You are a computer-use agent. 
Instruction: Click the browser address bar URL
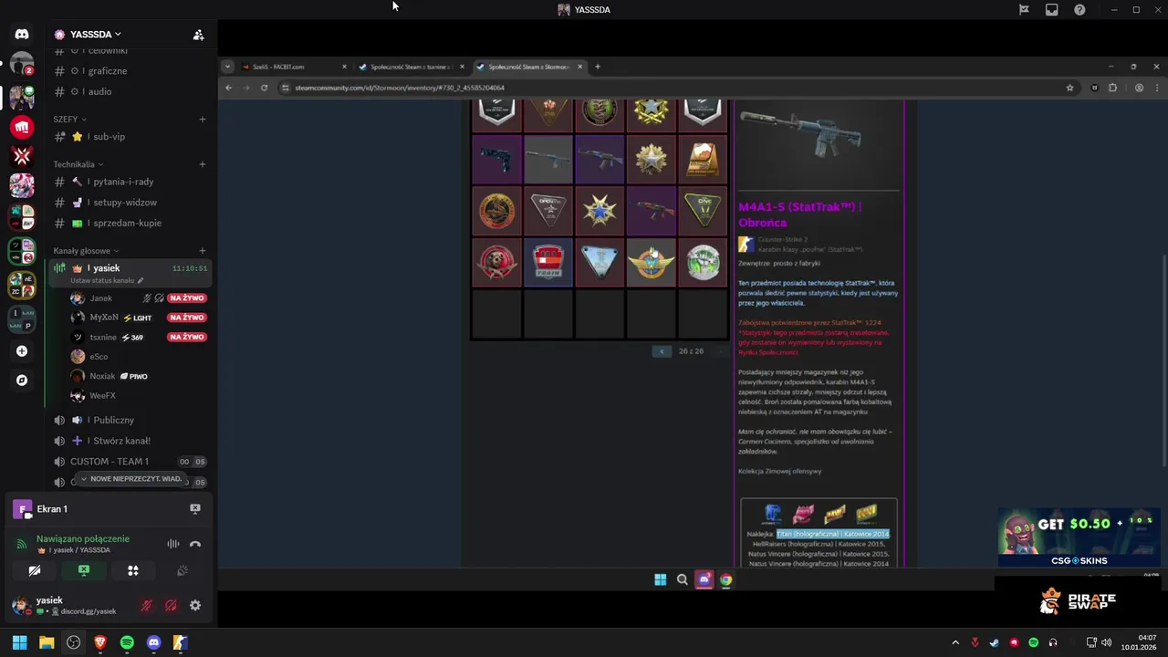[400, 88]
